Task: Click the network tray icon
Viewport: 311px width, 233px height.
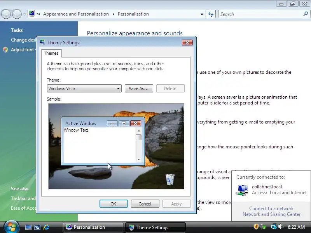Action: [274, 226]
